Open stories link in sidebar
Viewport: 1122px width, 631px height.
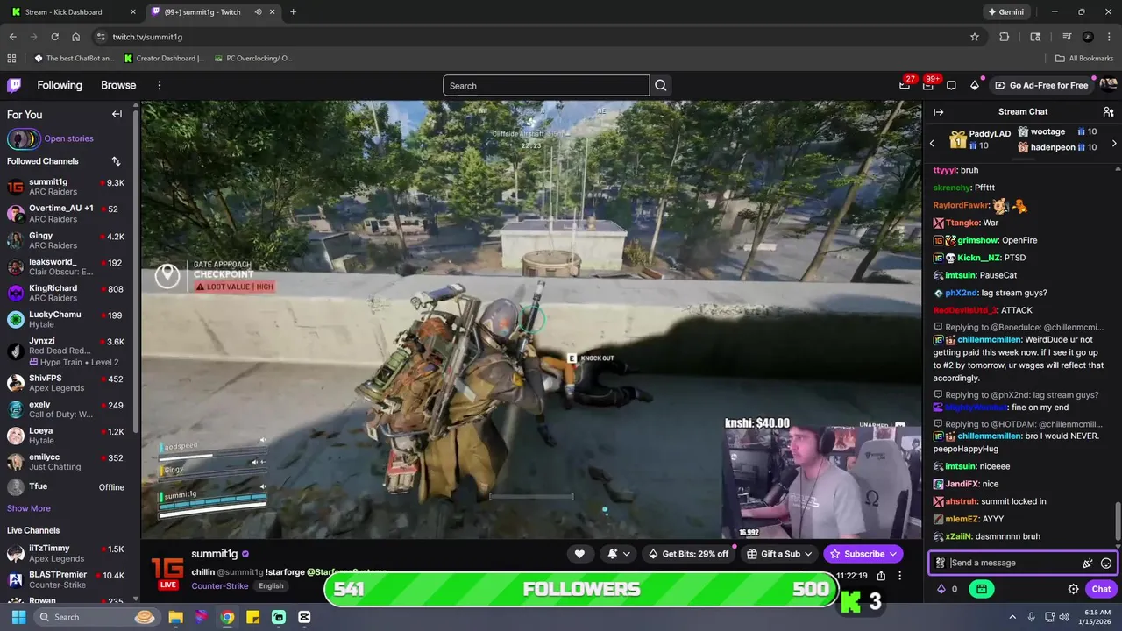click(68, 138)
